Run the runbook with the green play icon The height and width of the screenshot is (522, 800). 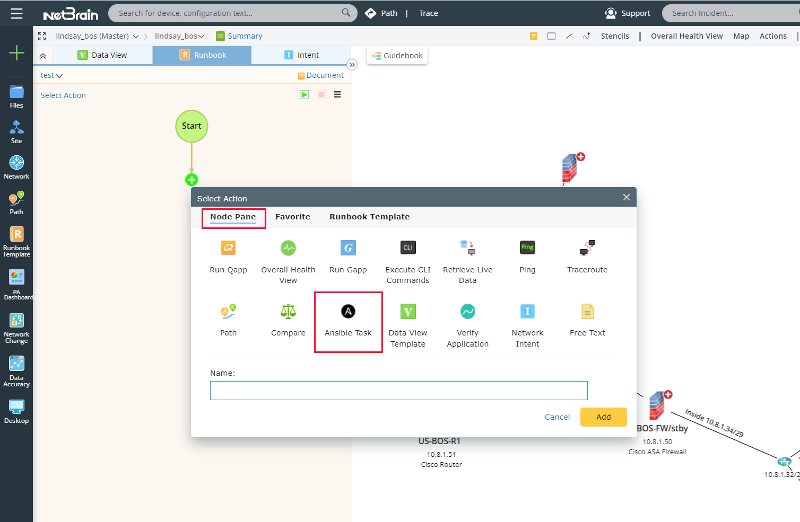pyautogui.click(x=304, y=94)
